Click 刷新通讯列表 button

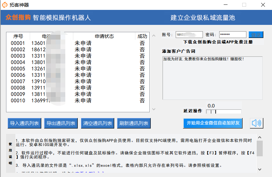(134, 123)
